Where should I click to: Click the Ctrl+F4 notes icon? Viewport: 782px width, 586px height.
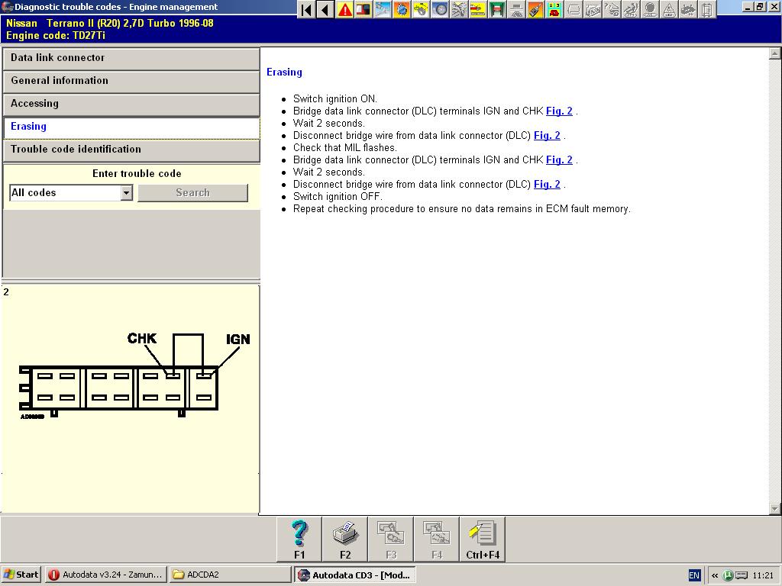tap(483, 539)
